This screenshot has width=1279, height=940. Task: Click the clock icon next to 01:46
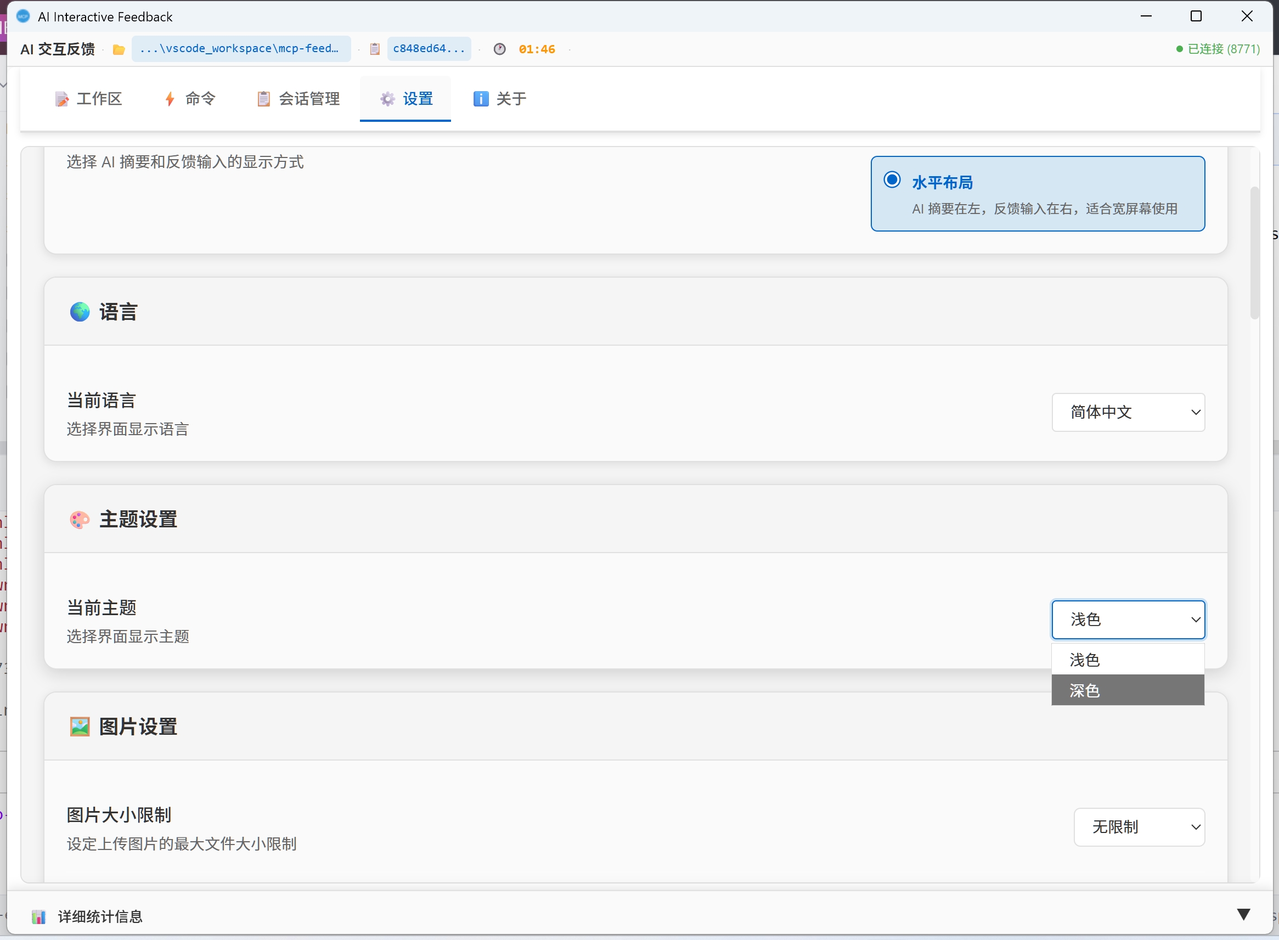coord(499,49)
